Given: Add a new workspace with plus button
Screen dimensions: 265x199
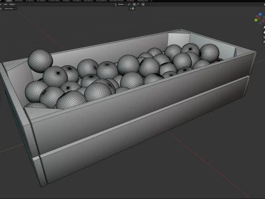Looking at the screenshot, I should [151, 1].
